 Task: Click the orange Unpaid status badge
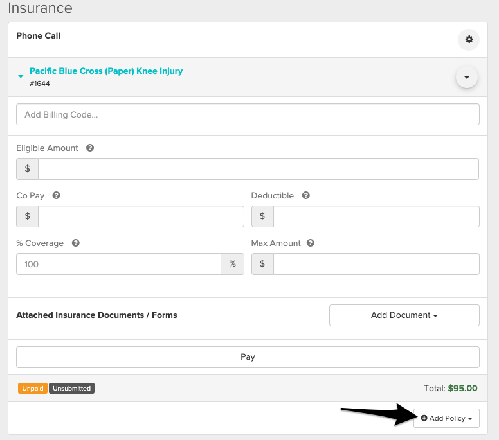pyautogui.click(x=33, y=389)
